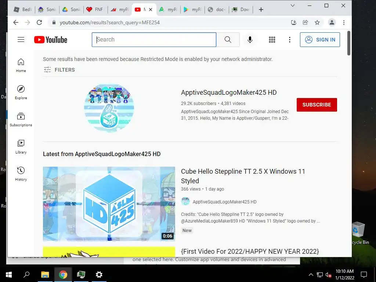This screenshot has width=376, height=282.
Task: Click the share page icon
Action: click(x=305, y=22)
